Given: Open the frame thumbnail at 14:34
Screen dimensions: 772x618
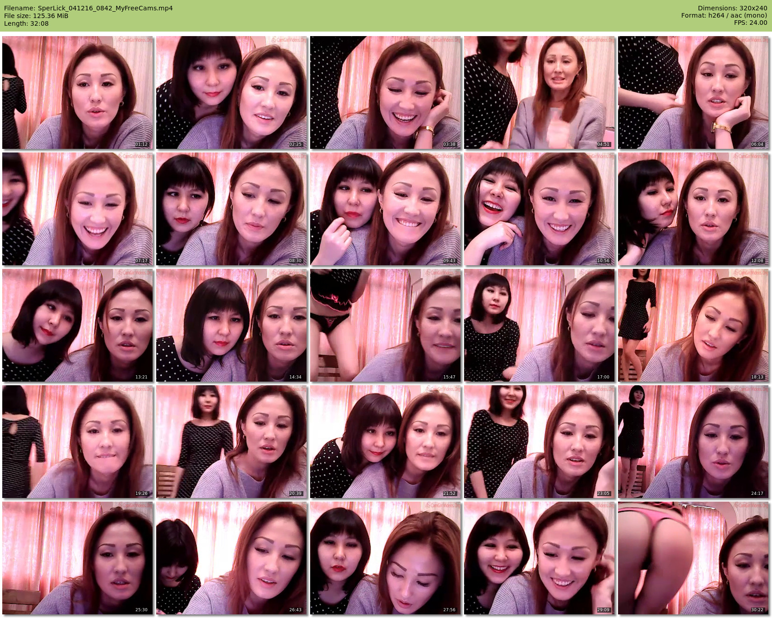Looking at the screenshot, I should (x=232, y=325).
